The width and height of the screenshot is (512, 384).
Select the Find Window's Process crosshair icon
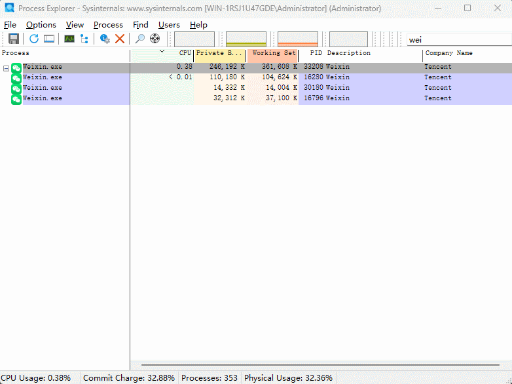155,39
